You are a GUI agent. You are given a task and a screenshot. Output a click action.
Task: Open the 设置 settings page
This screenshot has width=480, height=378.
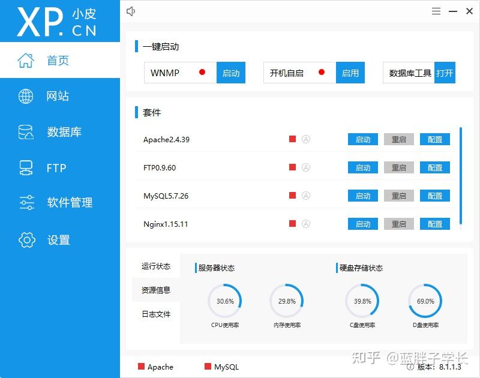(x=60, y=239)
